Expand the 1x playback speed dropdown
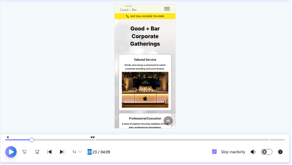The height and width of the screenshot is (165, 292). pos(77,152)
